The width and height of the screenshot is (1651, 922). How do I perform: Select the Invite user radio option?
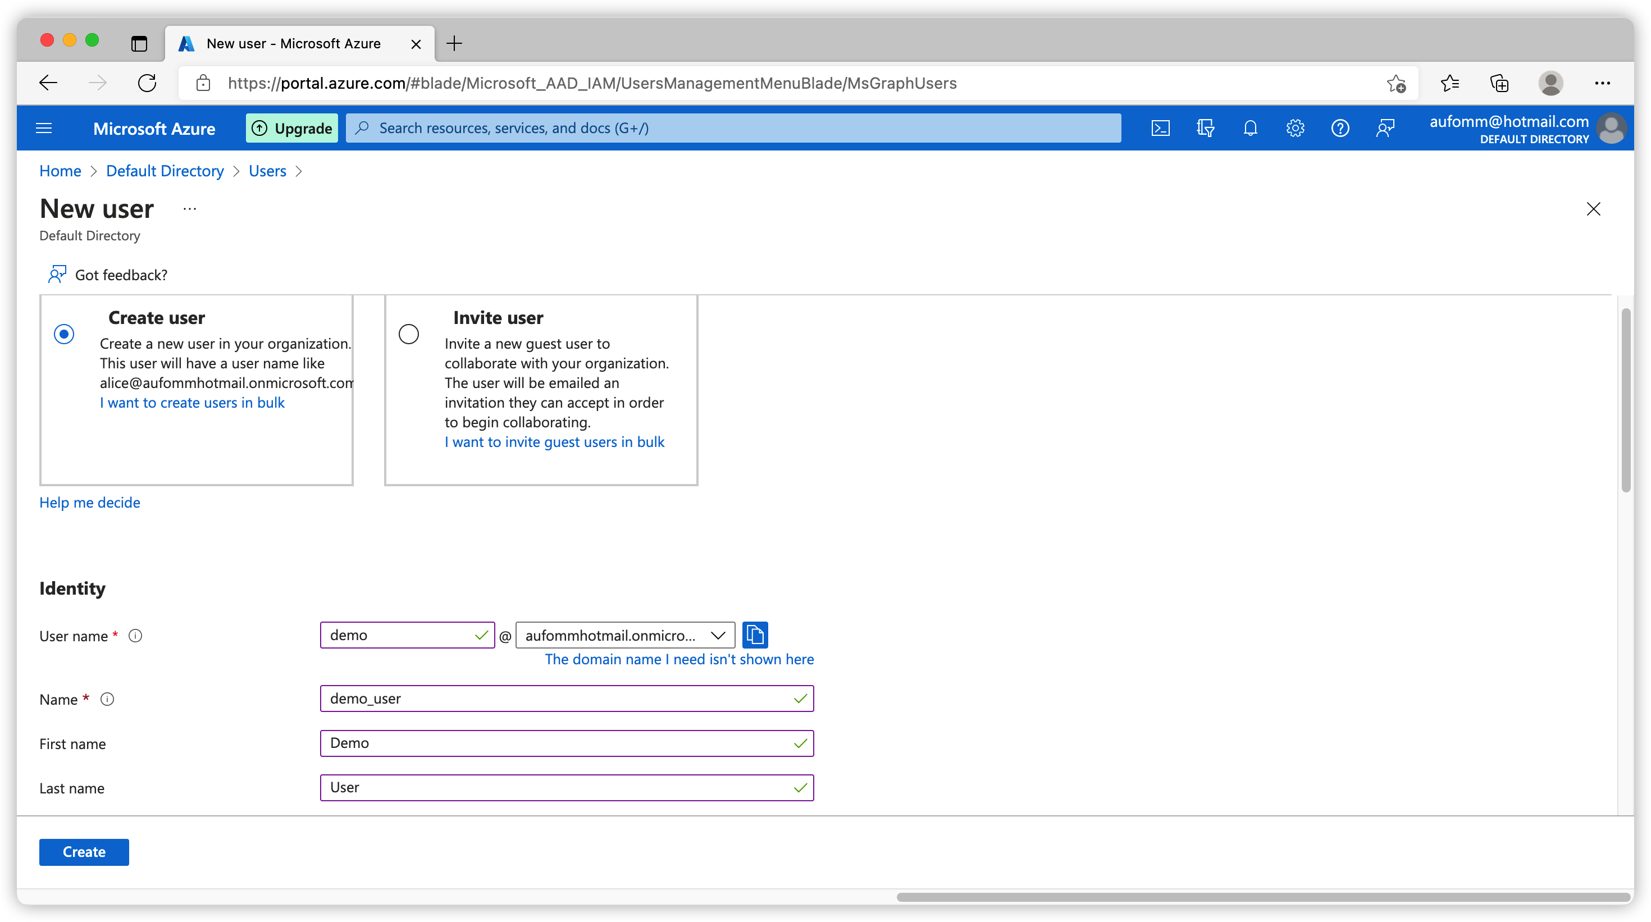pos(409,334)
